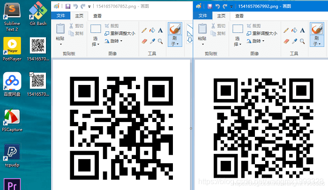The height and width of the screenshot is (190, 328).
Task: Select Text tool in right Paint
Action: pos(302,30)
